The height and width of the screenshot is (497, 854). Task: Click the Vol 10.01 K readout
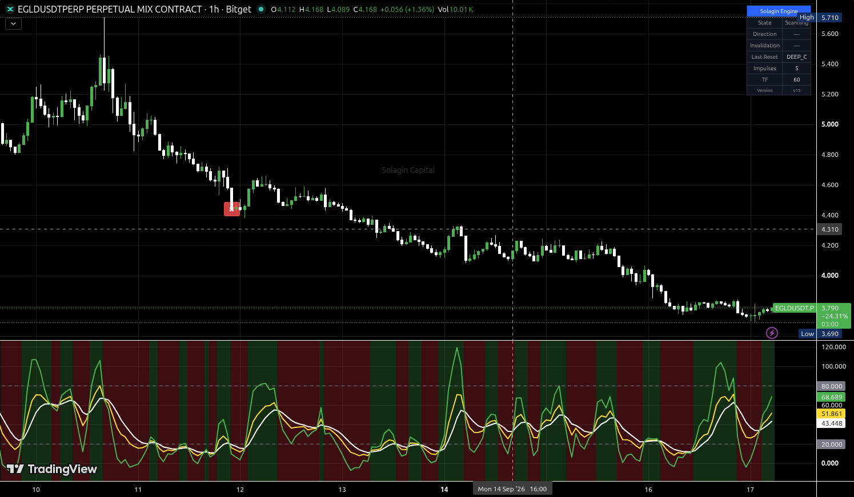click(x=455, y=10)
